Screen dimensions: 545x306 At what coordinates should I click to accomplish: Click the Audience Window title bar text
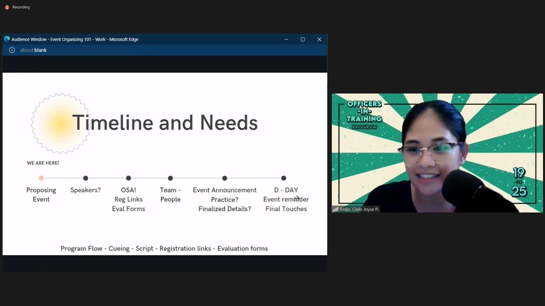pyautogui.click(x=75, y=39)
